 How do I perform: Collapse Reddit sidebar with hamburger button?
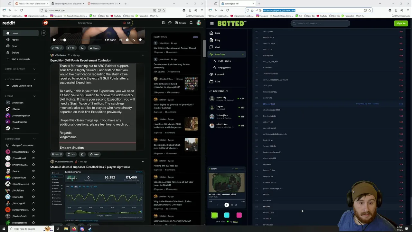pyautogui.click(x=44, y=33)
